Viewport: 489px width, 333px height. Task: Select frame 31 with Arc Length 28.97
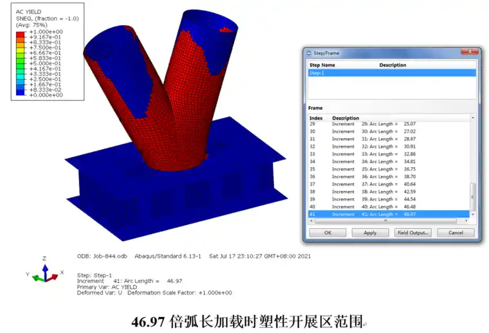[x=389, y=139]
